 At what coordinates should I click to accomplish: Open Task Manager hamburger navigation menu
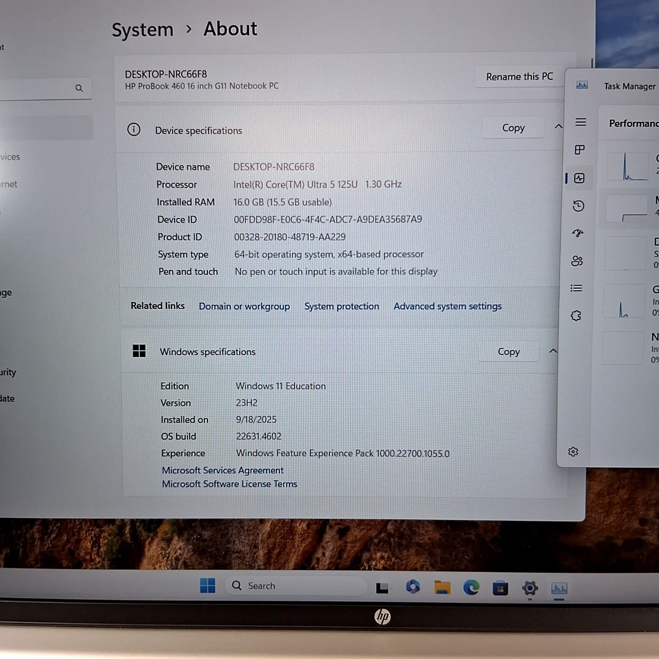[581, 122]
